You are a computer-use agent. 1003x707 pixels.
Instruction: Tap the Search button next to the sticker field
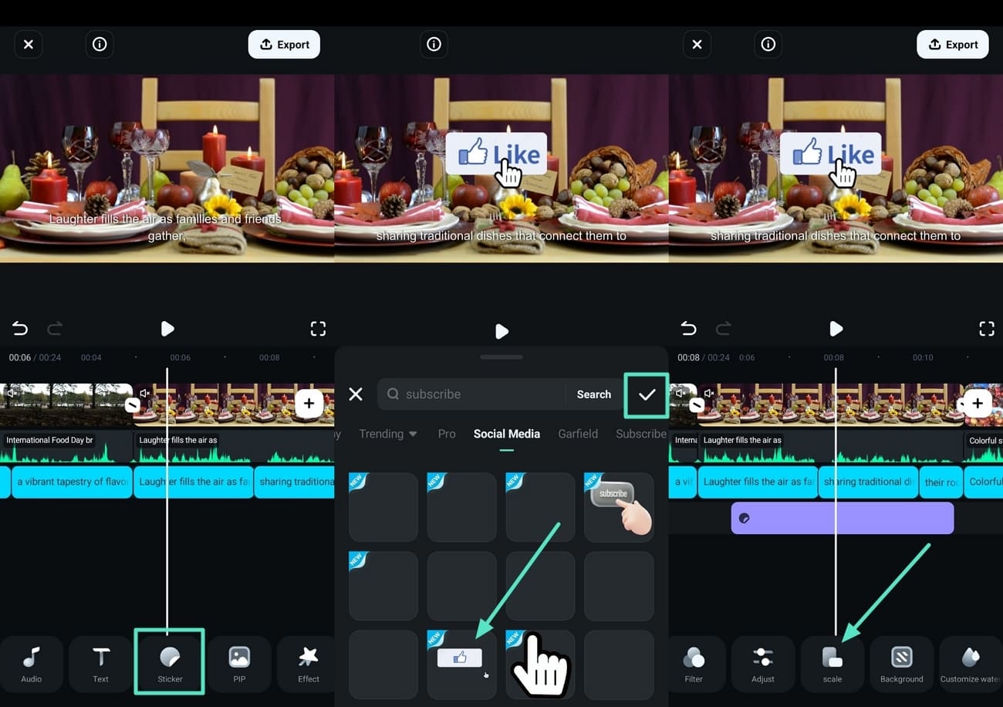593,394
